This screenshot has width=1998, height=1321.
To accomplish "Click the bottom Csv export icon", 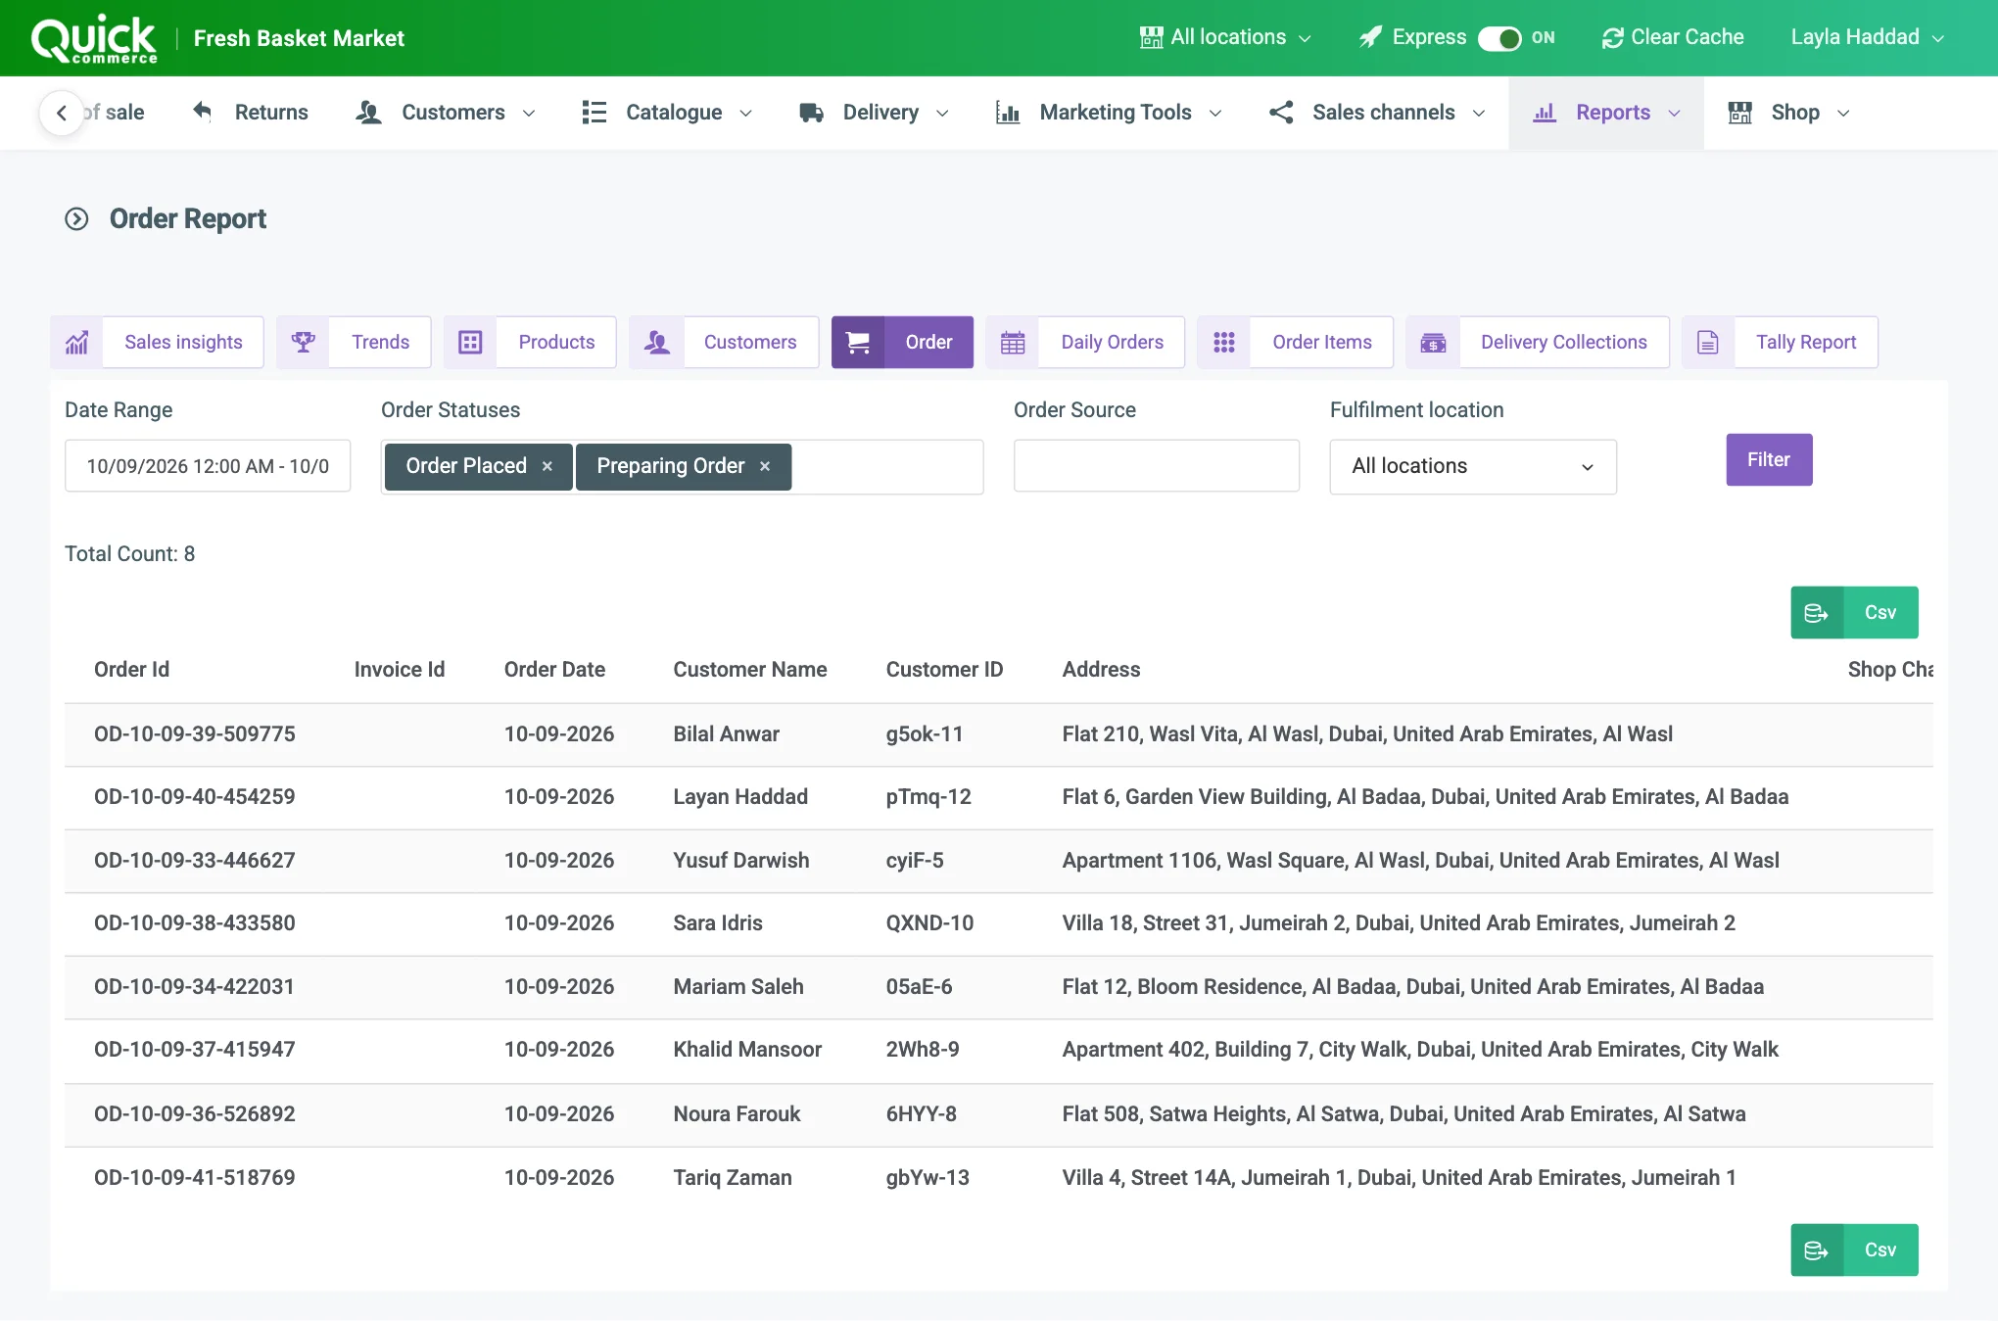I will [1817, 1250].
